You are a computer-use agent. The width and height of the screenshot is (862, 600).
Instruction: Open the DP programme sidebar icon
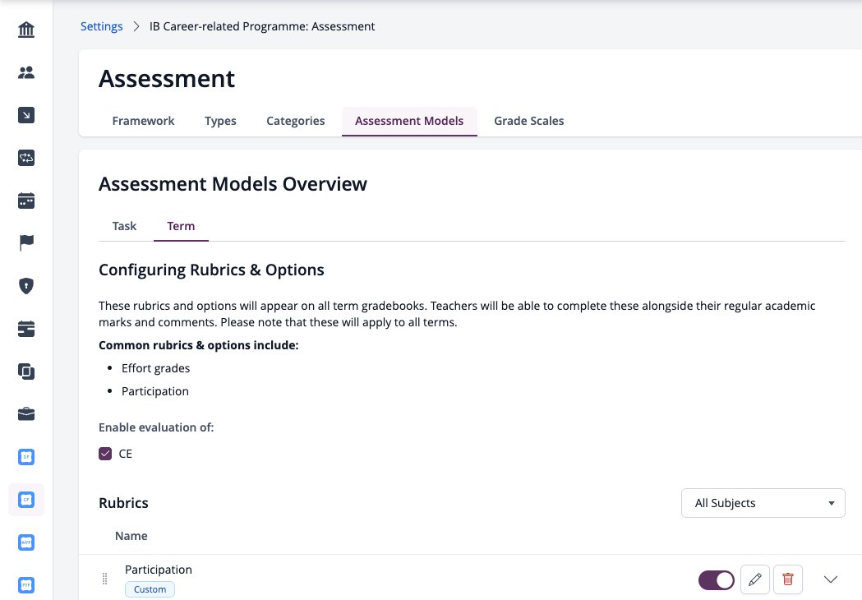(25, 457)
